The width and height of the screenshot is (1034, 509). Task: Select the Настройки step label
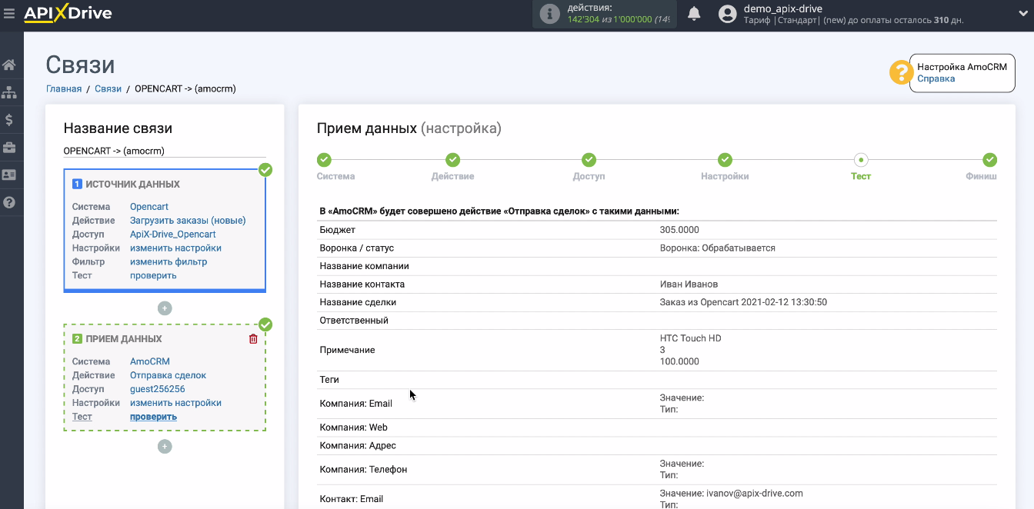[x=725, y=176]
